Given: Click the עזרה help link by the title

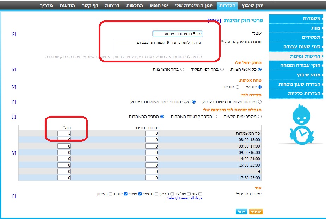Looking at the screenshot, I should 214,20.
